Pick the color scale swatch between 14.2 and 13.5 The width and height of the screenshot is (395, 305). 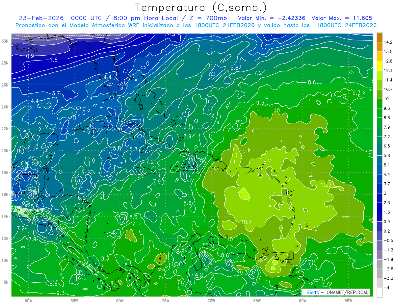(380, 47)
